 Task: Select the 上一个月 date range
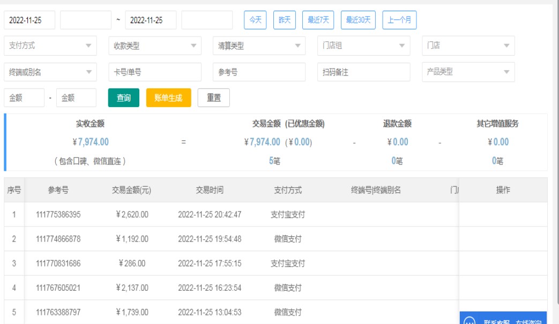tap(399, 20)
